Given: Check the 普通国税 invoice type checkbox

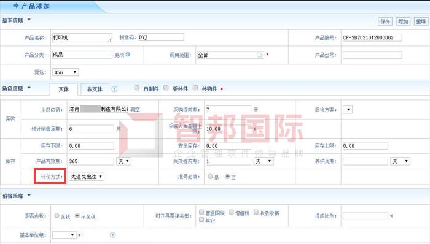Looking at the screenshot, I should click(x=201, y=212).
